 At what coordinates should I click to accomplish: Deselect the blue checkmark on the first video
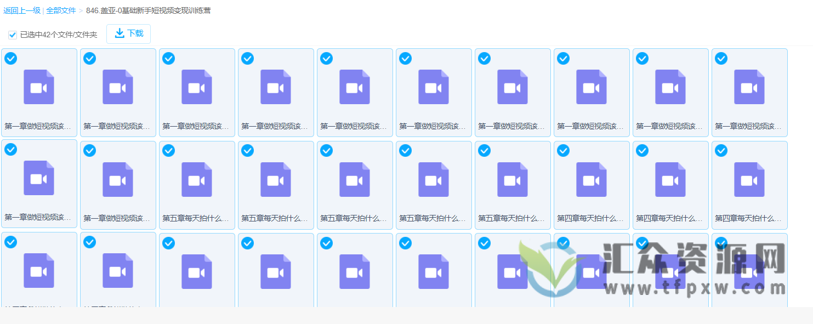[x=10, y=58]
